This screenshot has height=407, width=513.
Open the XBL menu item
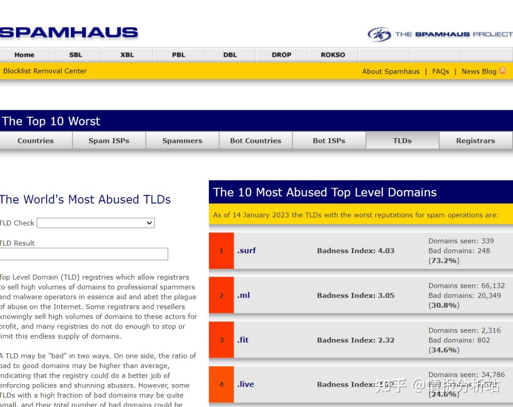click(127, 55)
